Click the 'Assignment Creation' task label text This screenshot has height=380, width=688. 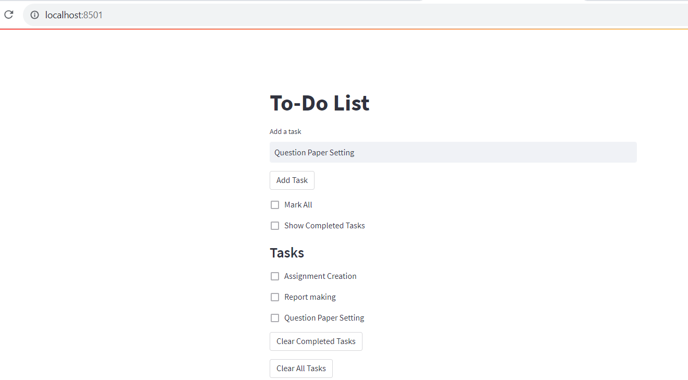(320, 276)
